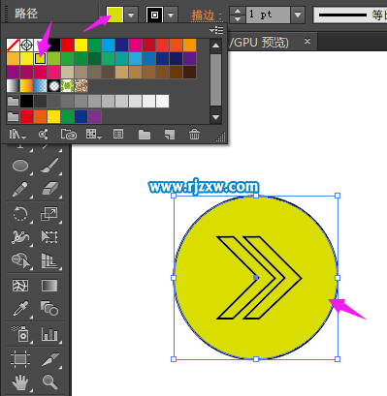Viewport: 387px width, 396px height.
Task: Increase stroke weight with up stepper
Action: (238, 11)
